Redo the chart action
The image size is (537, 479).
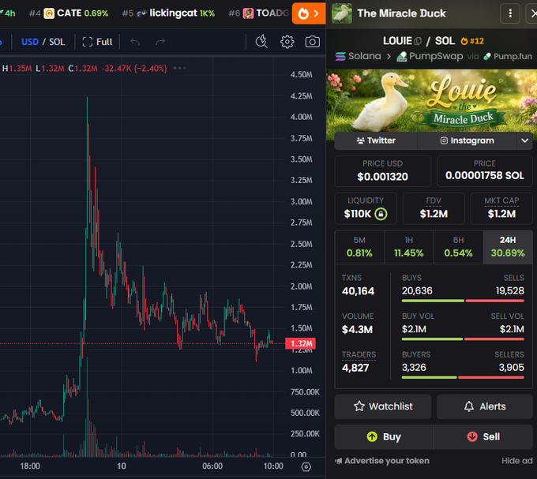(x=160, y=42)
